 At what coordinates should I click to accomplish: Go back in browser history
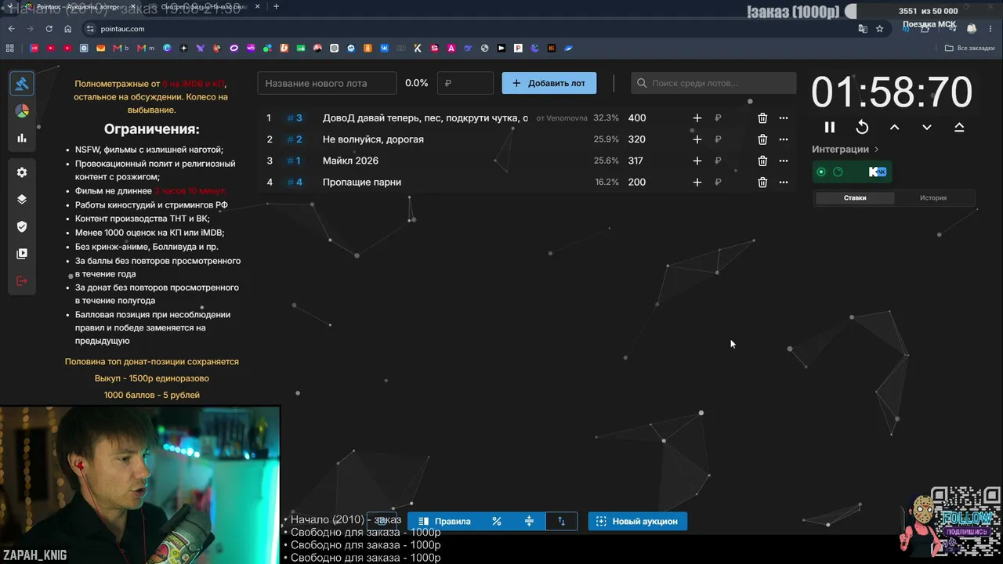tap(11, 29)
